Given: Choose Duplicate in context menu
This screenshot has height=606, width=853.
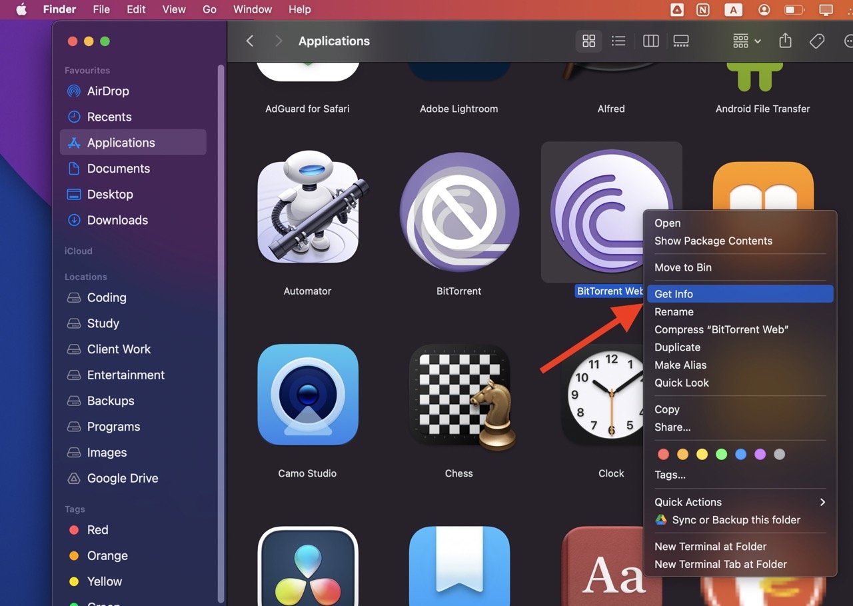Looking at the screenshot, I should point(740,347).
